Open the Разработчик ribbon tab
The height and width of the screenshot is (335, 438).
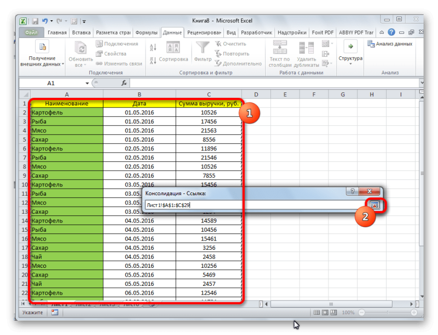pos(256,33)
